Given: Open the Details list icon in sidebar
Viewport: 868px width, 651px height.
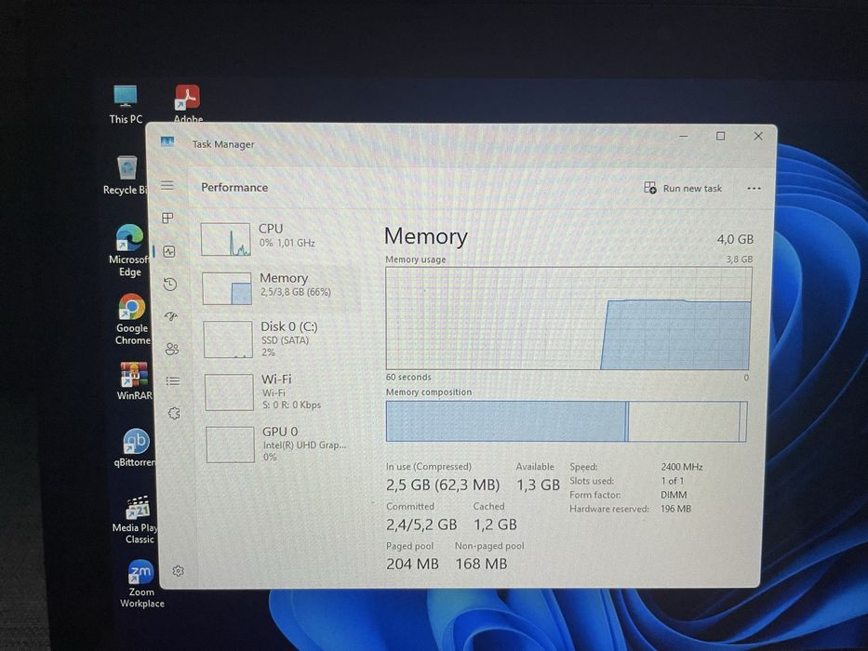Looking at the screenshot, I should click(173, 381).
